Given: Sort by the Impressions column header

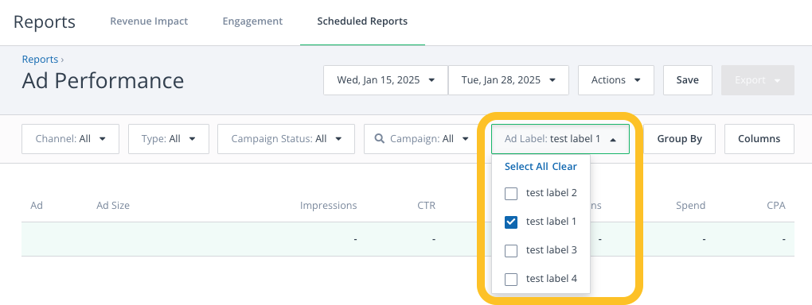Looking at the screenshot, I should tap(328, 205).
